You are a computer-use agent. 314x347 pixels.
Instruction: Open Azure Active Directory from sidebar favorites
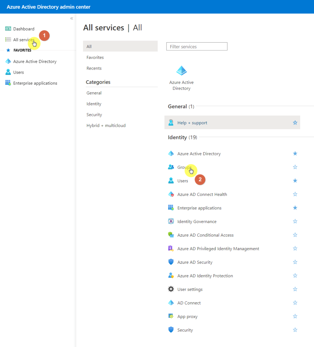click(x=35, y=62)
